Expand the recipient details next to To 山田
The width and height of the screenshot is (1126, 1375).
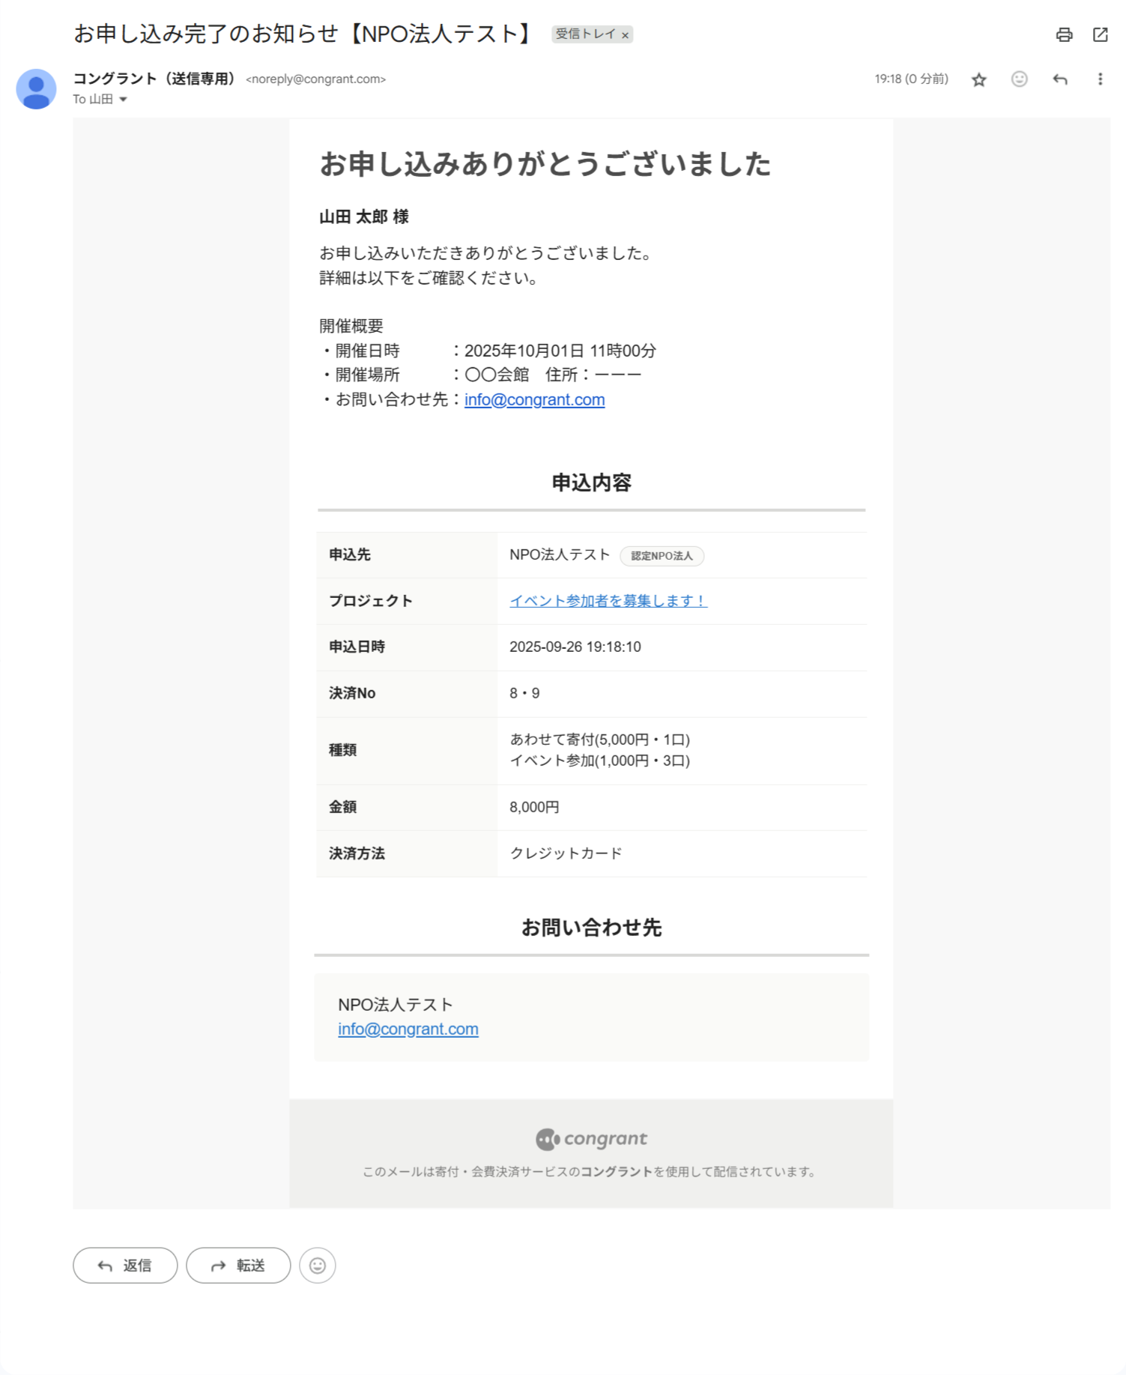(123, 99)
